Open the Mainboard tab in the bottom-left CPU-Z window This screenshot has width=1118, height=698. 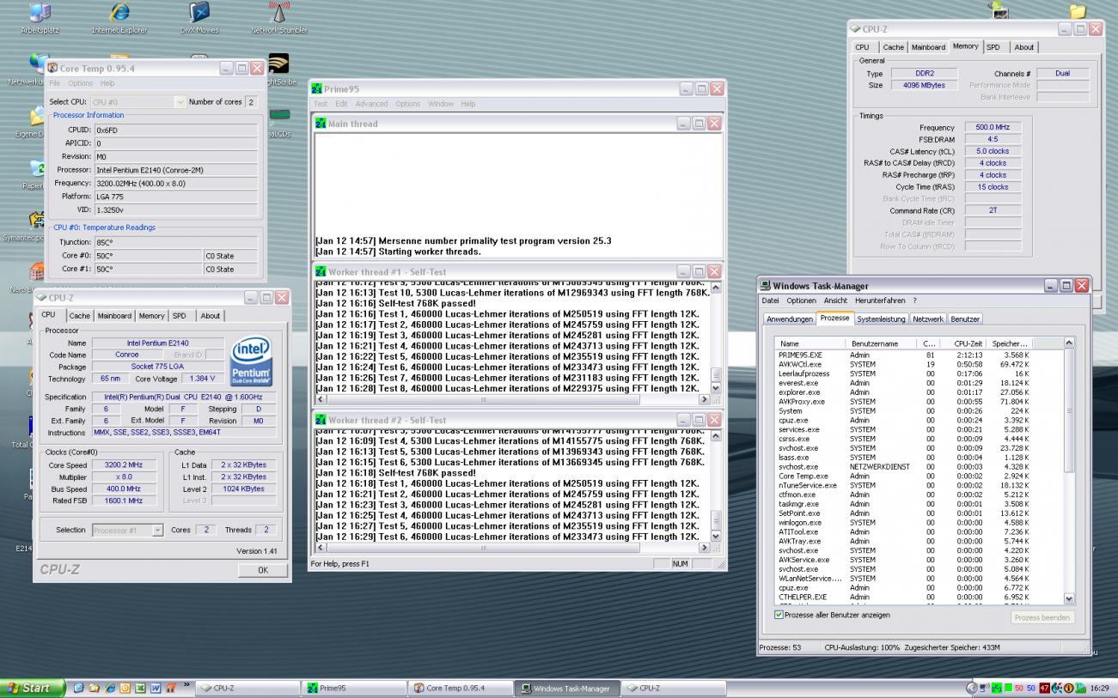pos(114,316)
